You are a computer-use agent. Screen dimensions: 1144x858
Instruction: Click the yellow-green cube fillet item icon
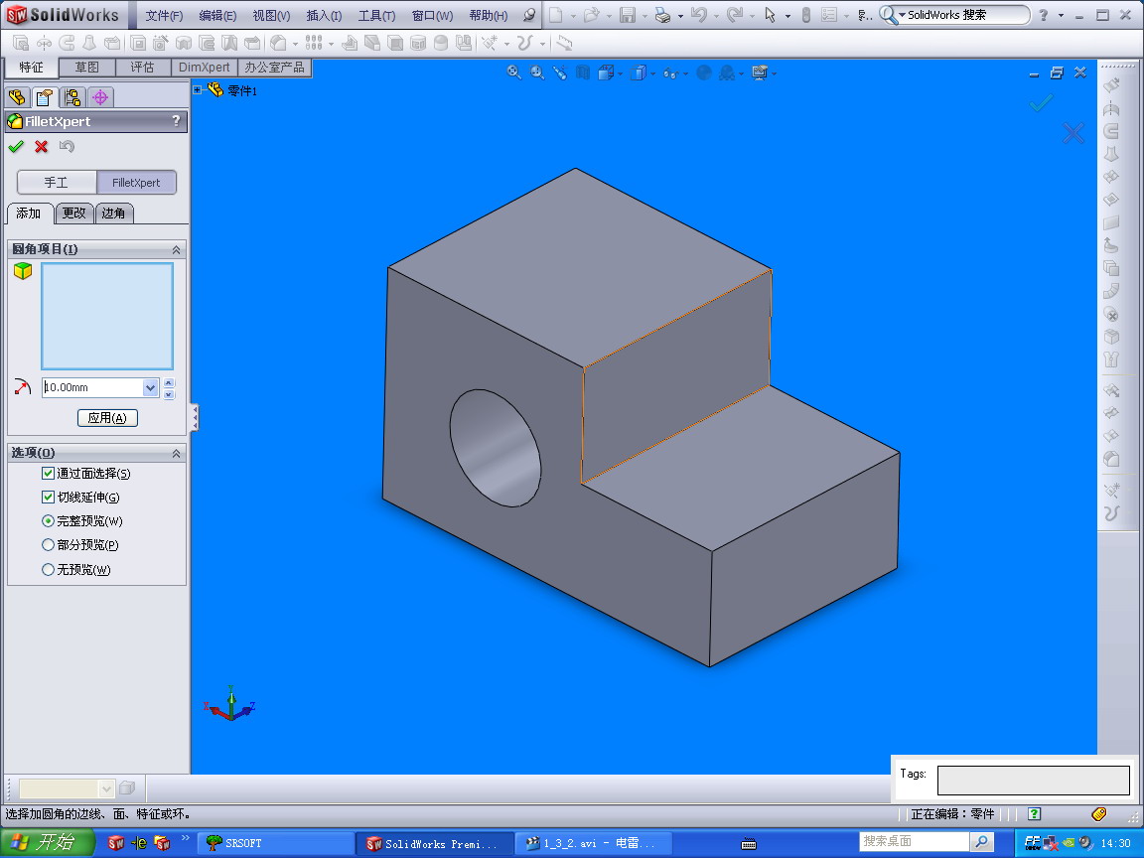23,271
